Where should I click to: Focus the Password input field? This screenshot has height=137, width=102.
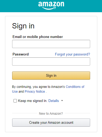pyautogui.click(x=51, y=61)
